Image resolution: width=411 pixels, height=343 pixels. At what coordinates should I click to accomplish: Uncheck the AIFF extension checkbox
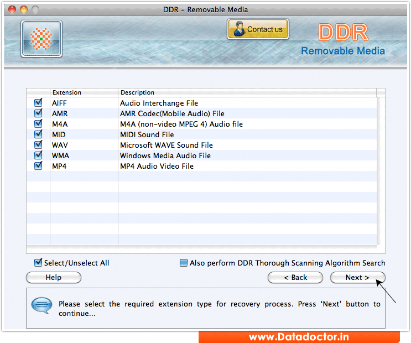(x=38, y=102)
